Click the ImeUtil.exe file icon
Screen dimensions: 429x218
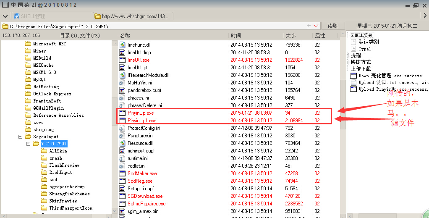click(122, 60)
